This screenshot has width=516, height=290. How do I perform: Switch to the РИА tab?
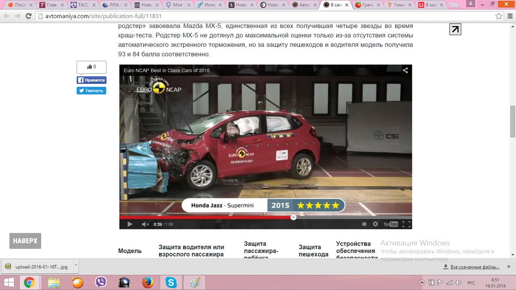pyautogui.click(x=113, y=5)
